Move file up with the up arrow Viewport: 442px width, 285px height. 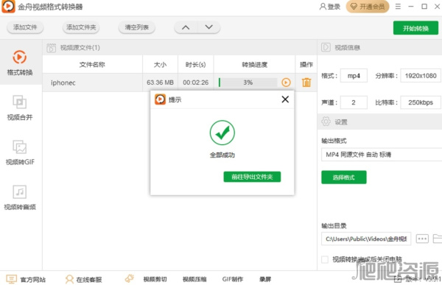[186, 27]
